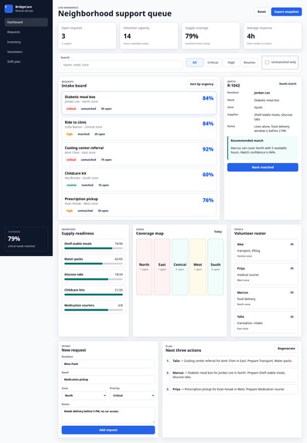Open the Dashboard sidebar item

pyautogui.click(x=26, y=22)
